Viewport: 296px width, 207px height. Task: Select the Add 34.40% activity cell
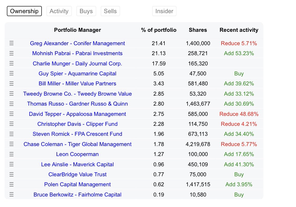pyautogui.click(x=239, y=134)
